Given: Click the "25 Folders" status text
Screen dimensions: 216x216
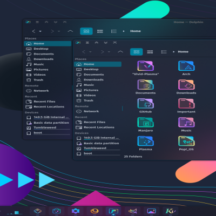Looking at the screenshot, I should 133,157.
